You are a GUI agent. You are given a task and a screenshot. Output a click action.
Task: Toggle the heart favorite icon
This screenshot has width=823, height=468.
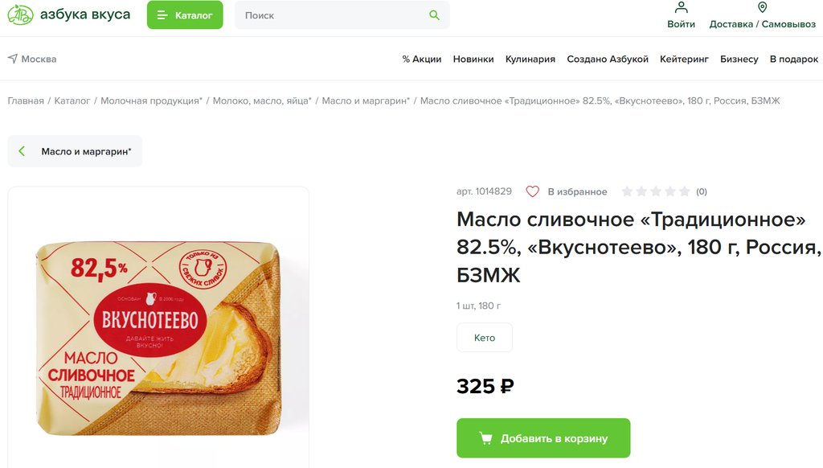(532, 191)
